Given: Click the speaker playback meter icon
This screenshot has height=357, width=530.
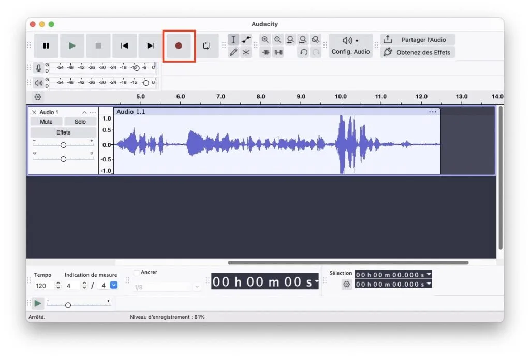Looking at the screenshot, I should coord(38,83).
